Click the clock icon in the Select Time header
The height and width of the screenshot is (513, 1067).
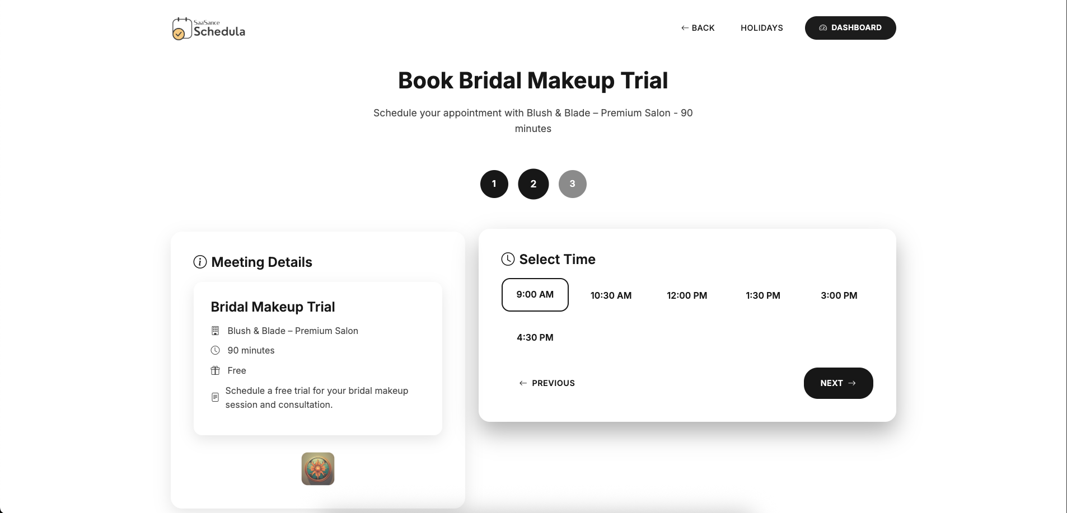[x=507, y=259]
